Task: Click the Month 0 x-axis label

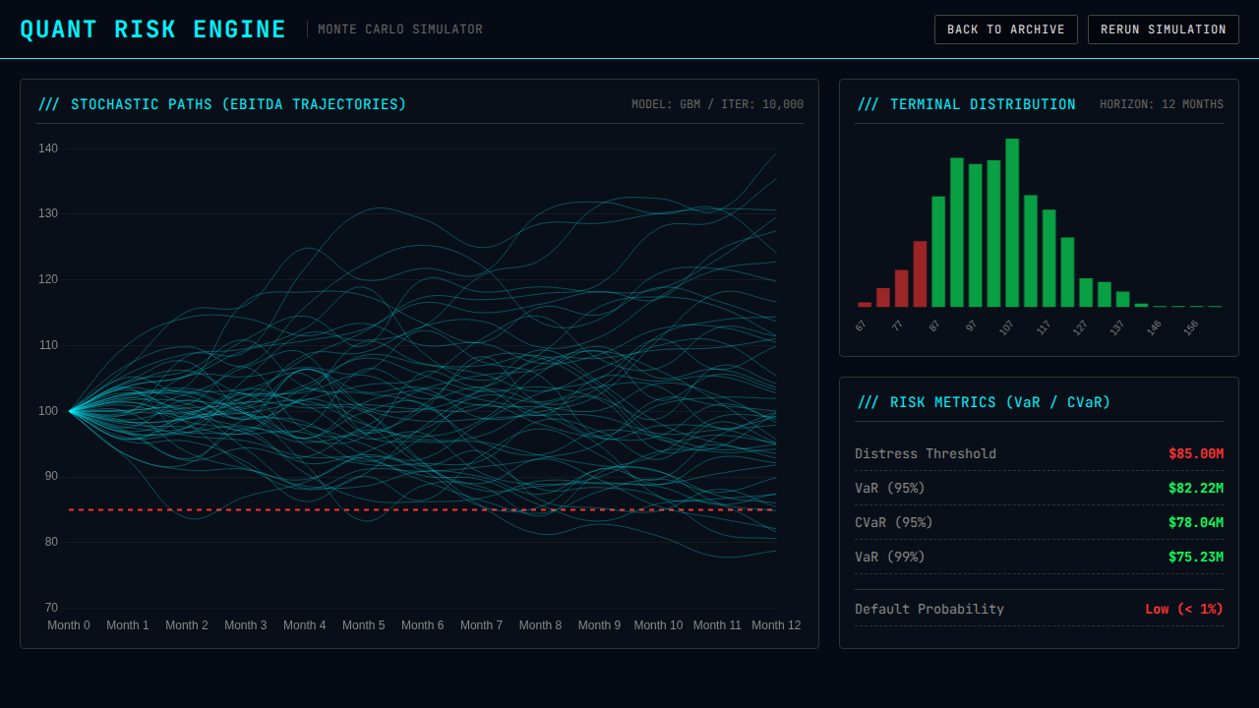Action: [x=69, y=625]
